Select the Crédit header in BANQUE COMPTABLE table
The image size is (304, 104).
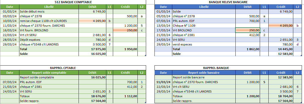125,7
